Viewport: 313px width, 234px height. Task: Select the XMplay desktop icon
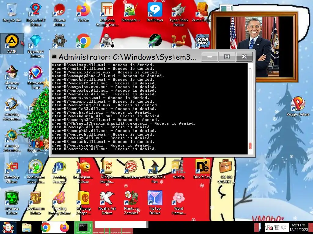[202, 41]
